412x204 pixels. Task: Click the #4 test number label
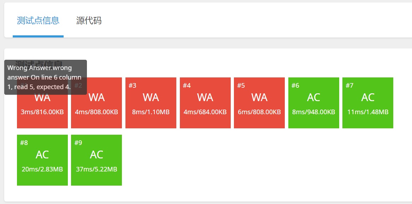tap(187, 86)
